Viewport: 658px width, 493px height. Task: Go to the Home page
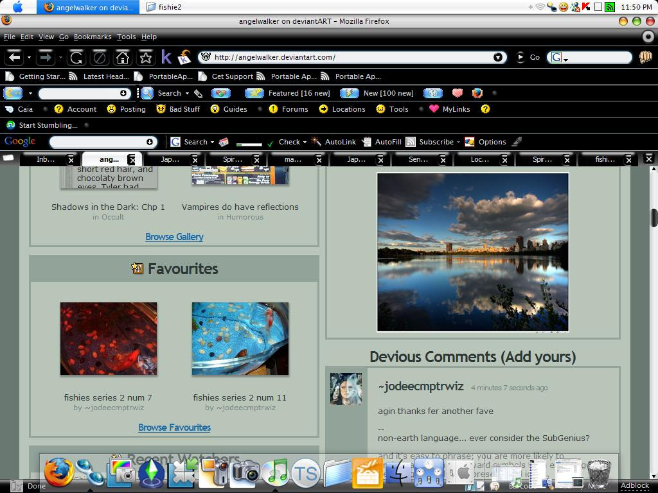pyautogui.click(x=123, y=57)
